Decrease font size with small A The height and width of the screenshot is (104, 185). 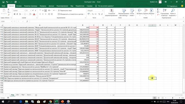tap(36, 10)
